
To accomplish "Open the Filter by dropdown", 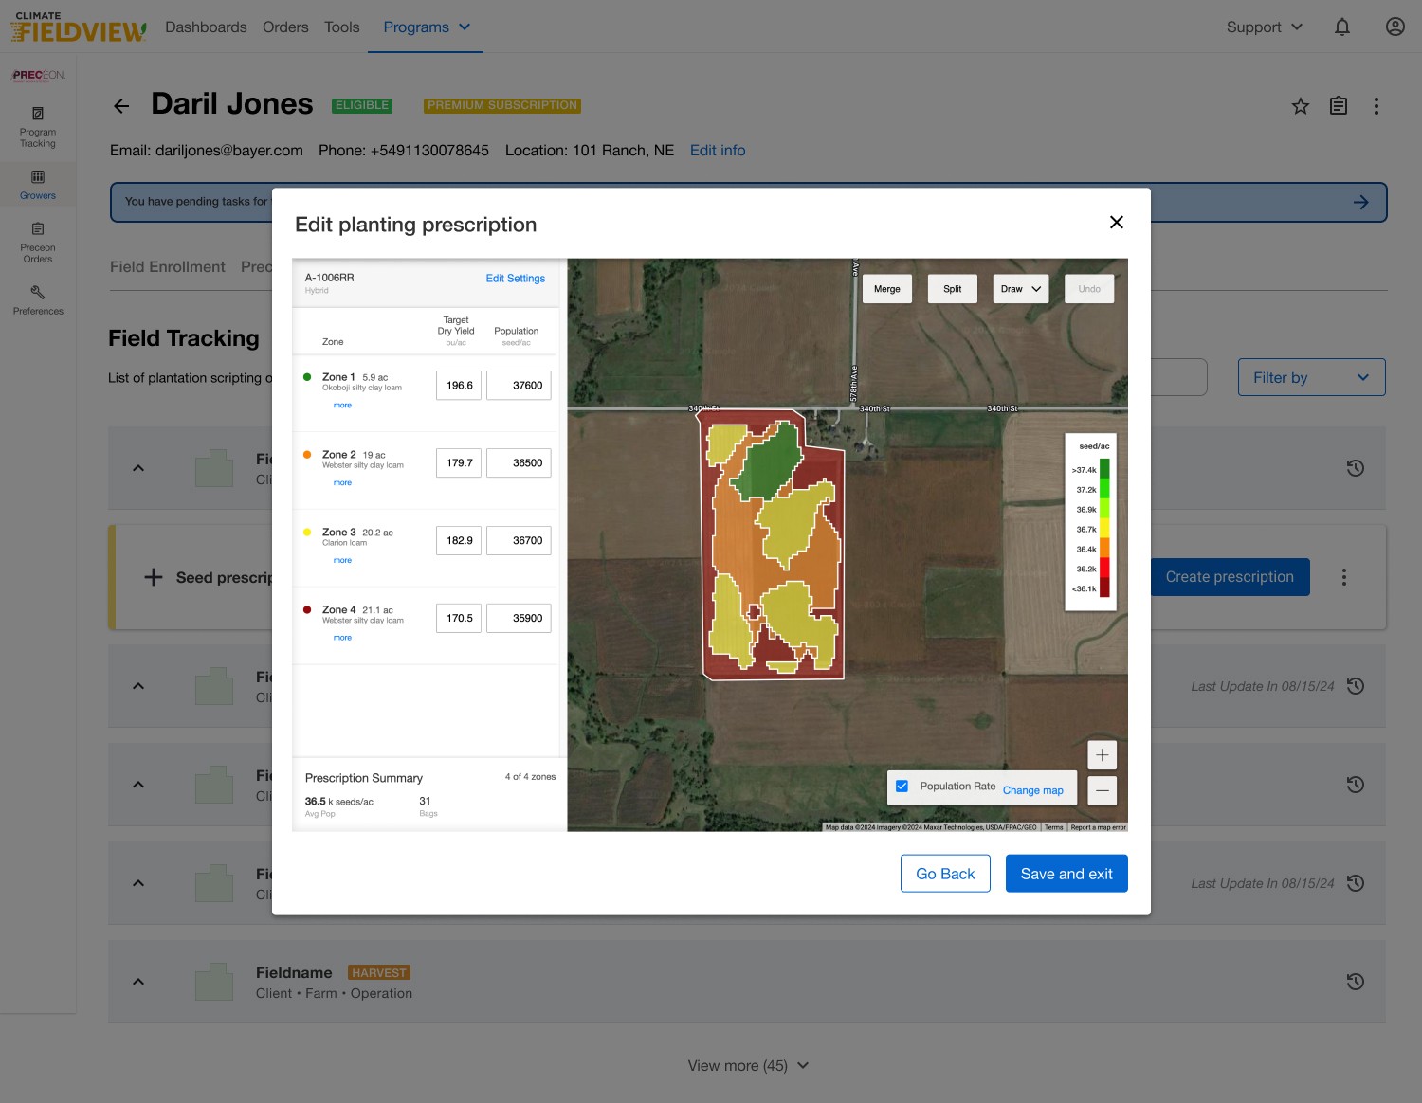I will tap(1312, 377).
